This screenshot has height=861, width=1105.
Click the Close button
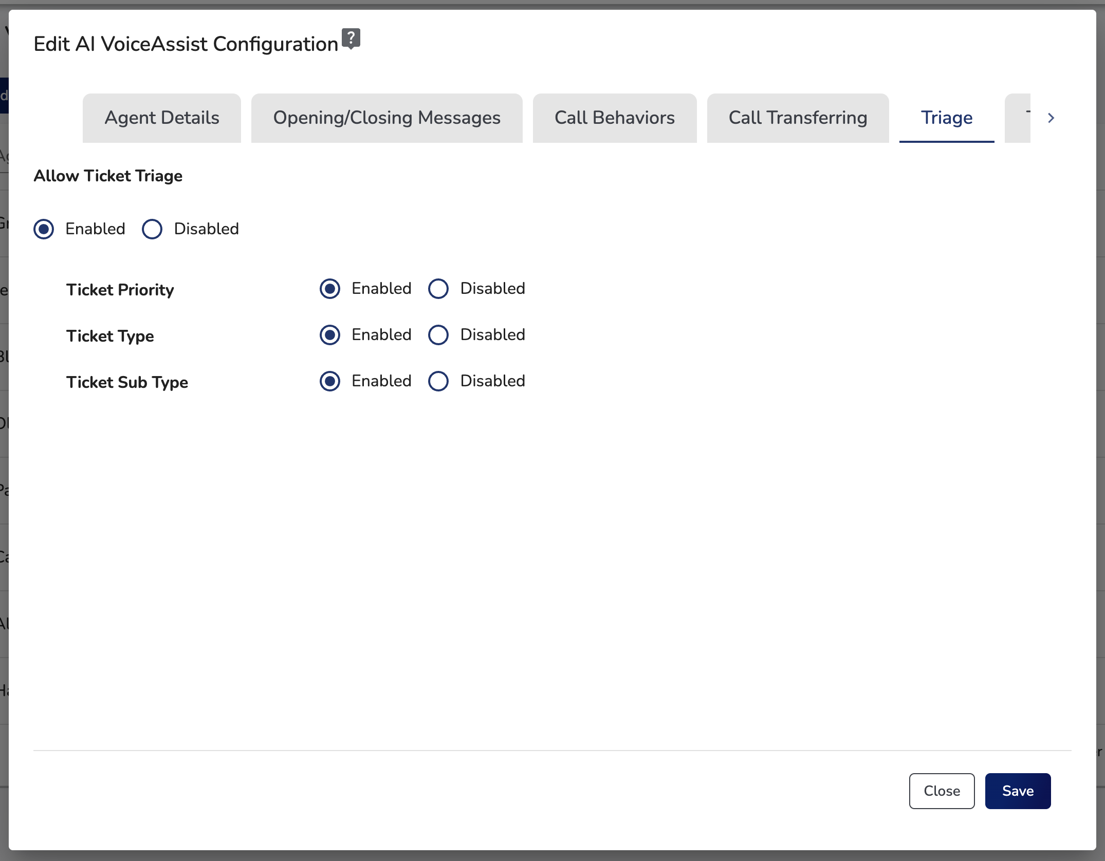[x=942, y=791]
